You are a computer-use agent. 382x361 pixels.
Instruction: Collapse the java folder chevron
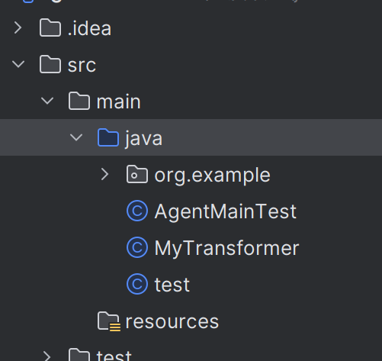(x=76, y=137)
